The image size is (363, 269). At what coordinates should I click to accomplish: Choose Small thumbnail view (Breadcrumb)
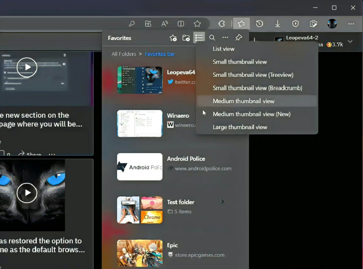[x=257, y=88]
